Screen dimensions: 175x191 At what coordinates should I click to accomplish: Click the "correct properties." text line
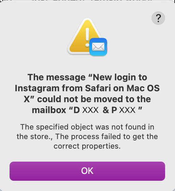coord(87,146)
